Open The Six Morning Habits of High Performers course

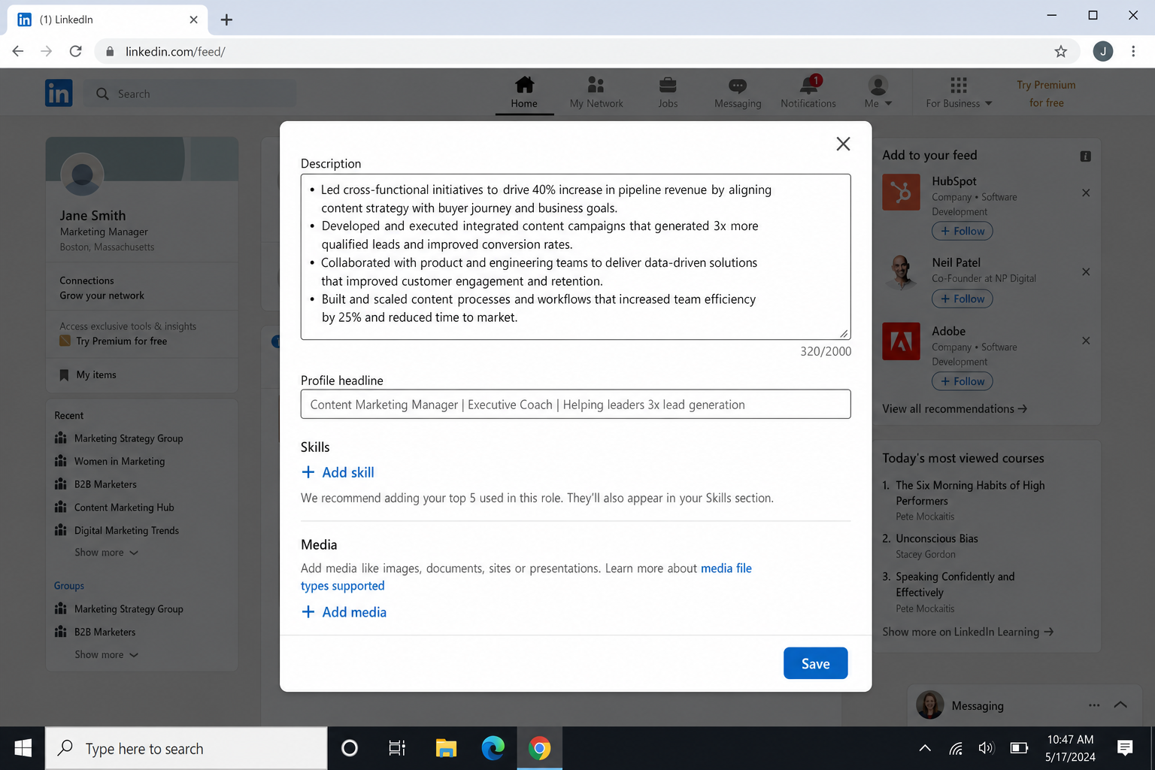(970, 493)
